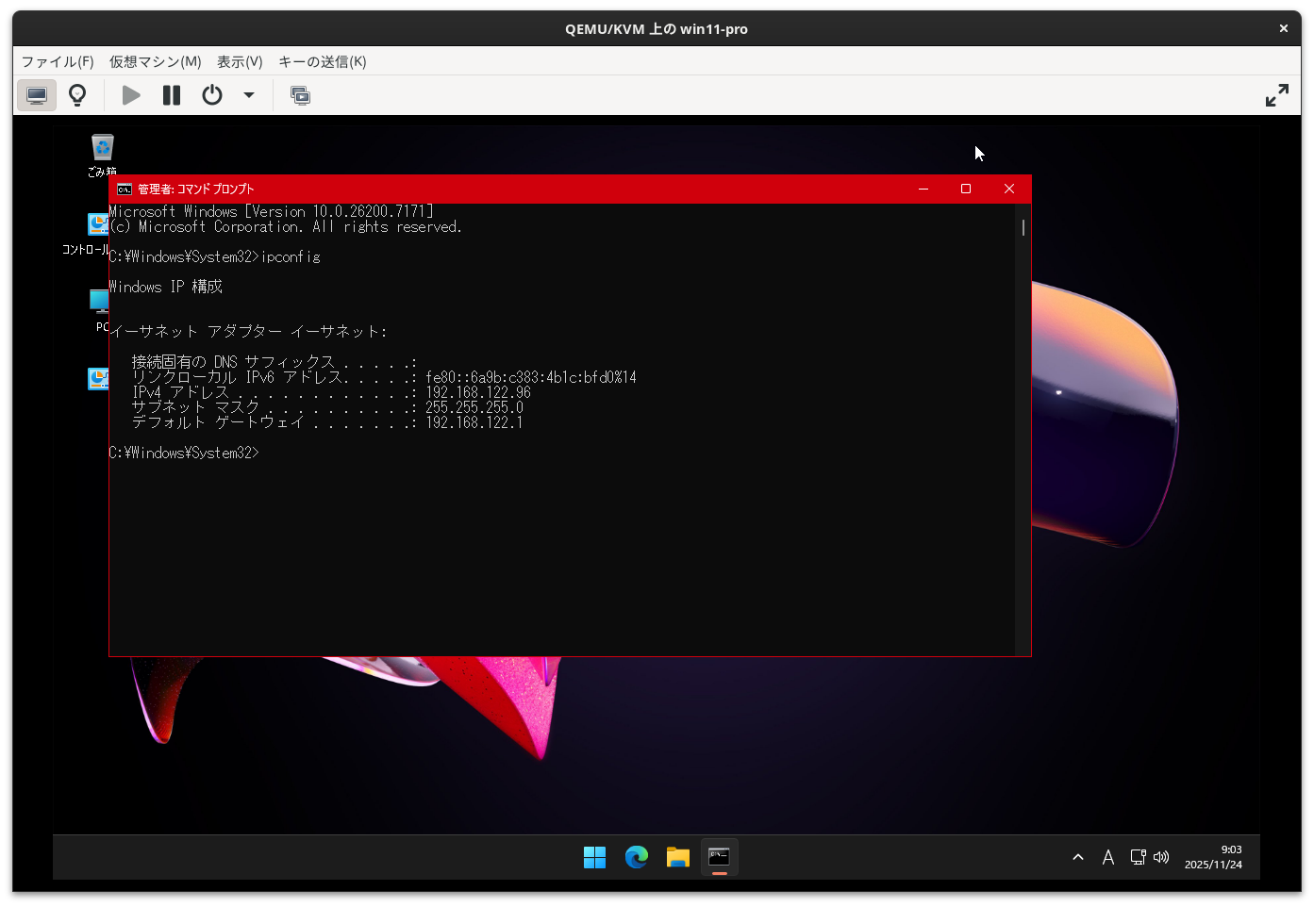The width and height of the screenshot is (1314, 907).
Task: Open the コントロールパネル desktop shortcut
Action: point(98,224)
